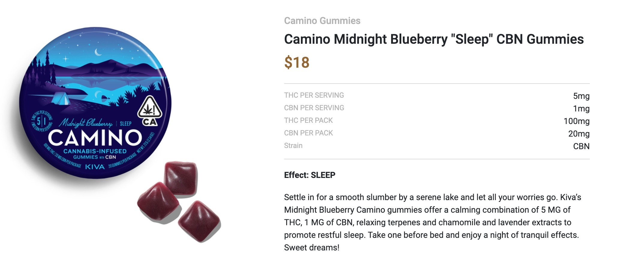The image size is (621, 263).
Task: Click the 5|1 dosage badge on tin
Action: coord(41,122)
